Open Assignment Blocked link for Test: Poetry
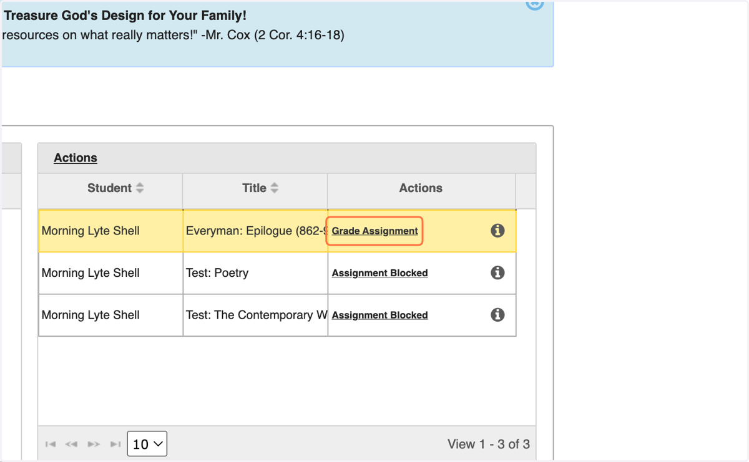 click(379, 272)
